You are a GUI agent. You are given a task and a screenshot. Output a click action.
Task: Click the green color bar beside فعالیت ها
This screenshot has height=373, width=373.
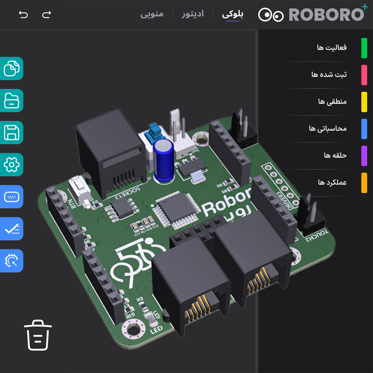[364, 48]
